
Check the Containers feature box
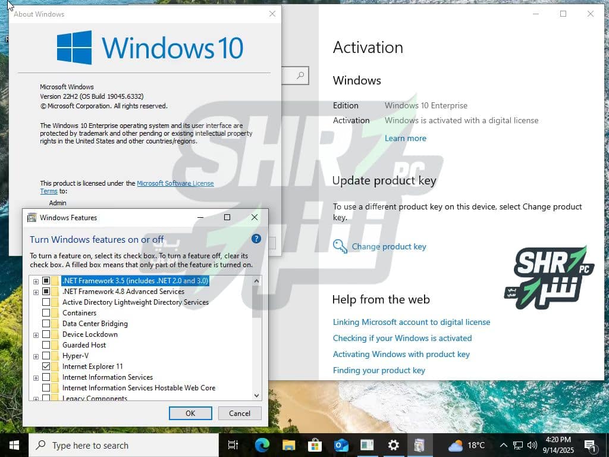click(46, 313)
